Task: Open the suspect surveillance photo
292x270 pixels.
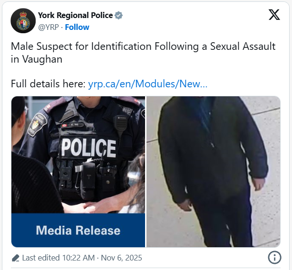Action: pyautogui.click(x=214, y=172)
